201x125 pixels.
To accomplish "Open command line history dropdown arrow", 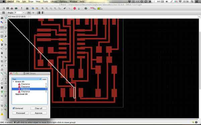I will [199, 17].
